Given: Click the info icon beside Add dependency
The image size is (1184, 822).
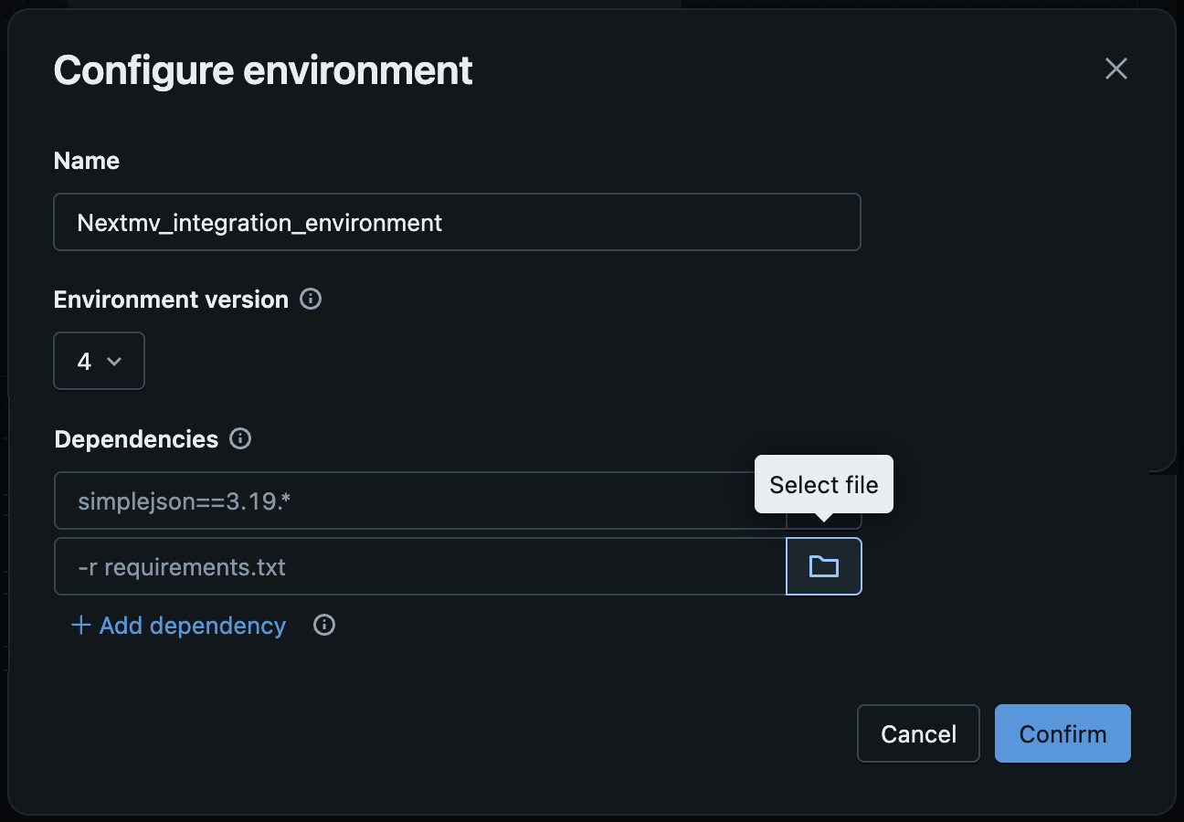Looking at the screenshot, I should pyautogui.click(x=324, y=626).
